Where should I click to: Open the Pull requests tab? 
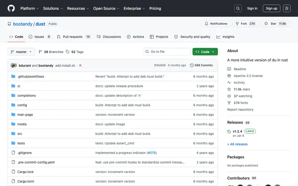pyautogui.click(x=73, y=37)
